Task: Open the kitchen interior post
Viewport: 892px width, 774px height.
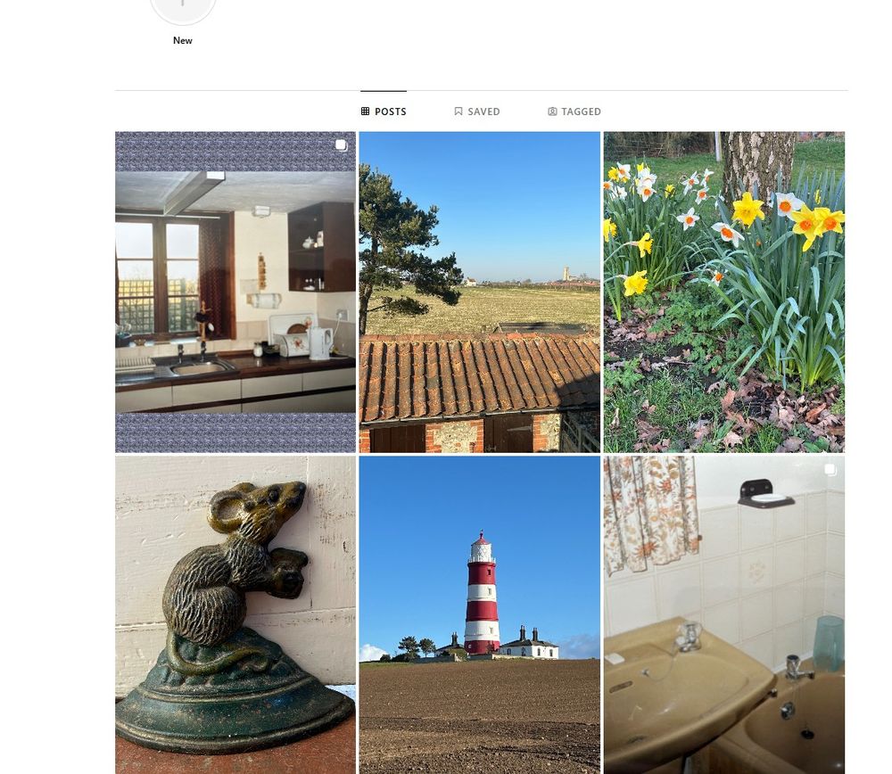Action: pos(235,292)
